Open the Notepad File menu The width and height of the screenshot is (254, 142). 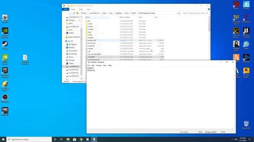coord(89,65)
